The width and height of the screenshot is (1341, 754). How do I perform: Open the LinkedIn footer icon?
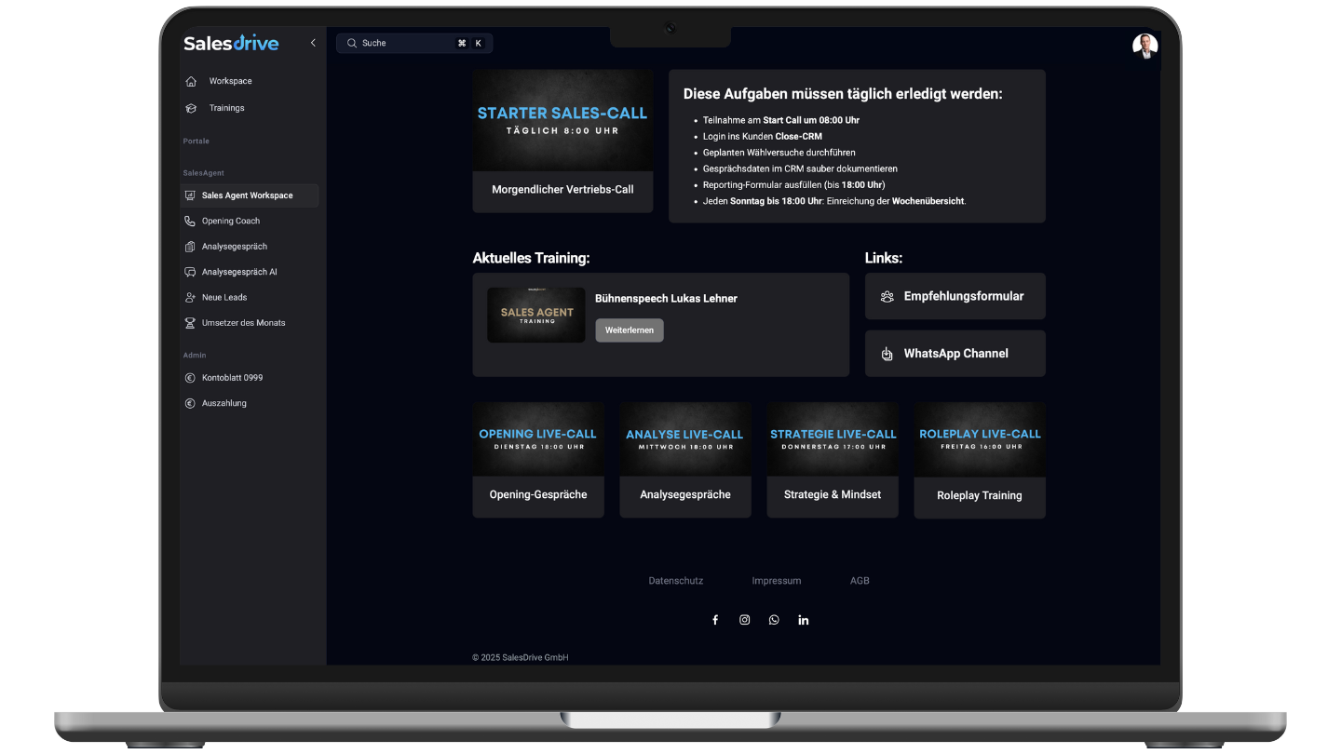(803, 620)
